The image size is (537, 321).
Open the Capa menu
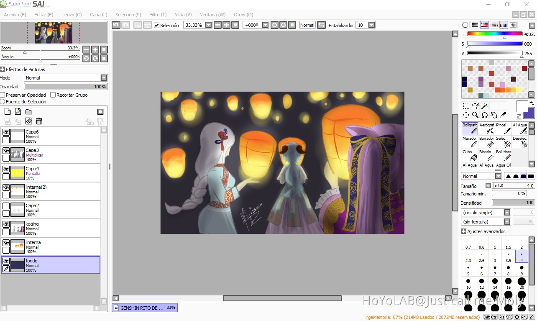(98, 15)
